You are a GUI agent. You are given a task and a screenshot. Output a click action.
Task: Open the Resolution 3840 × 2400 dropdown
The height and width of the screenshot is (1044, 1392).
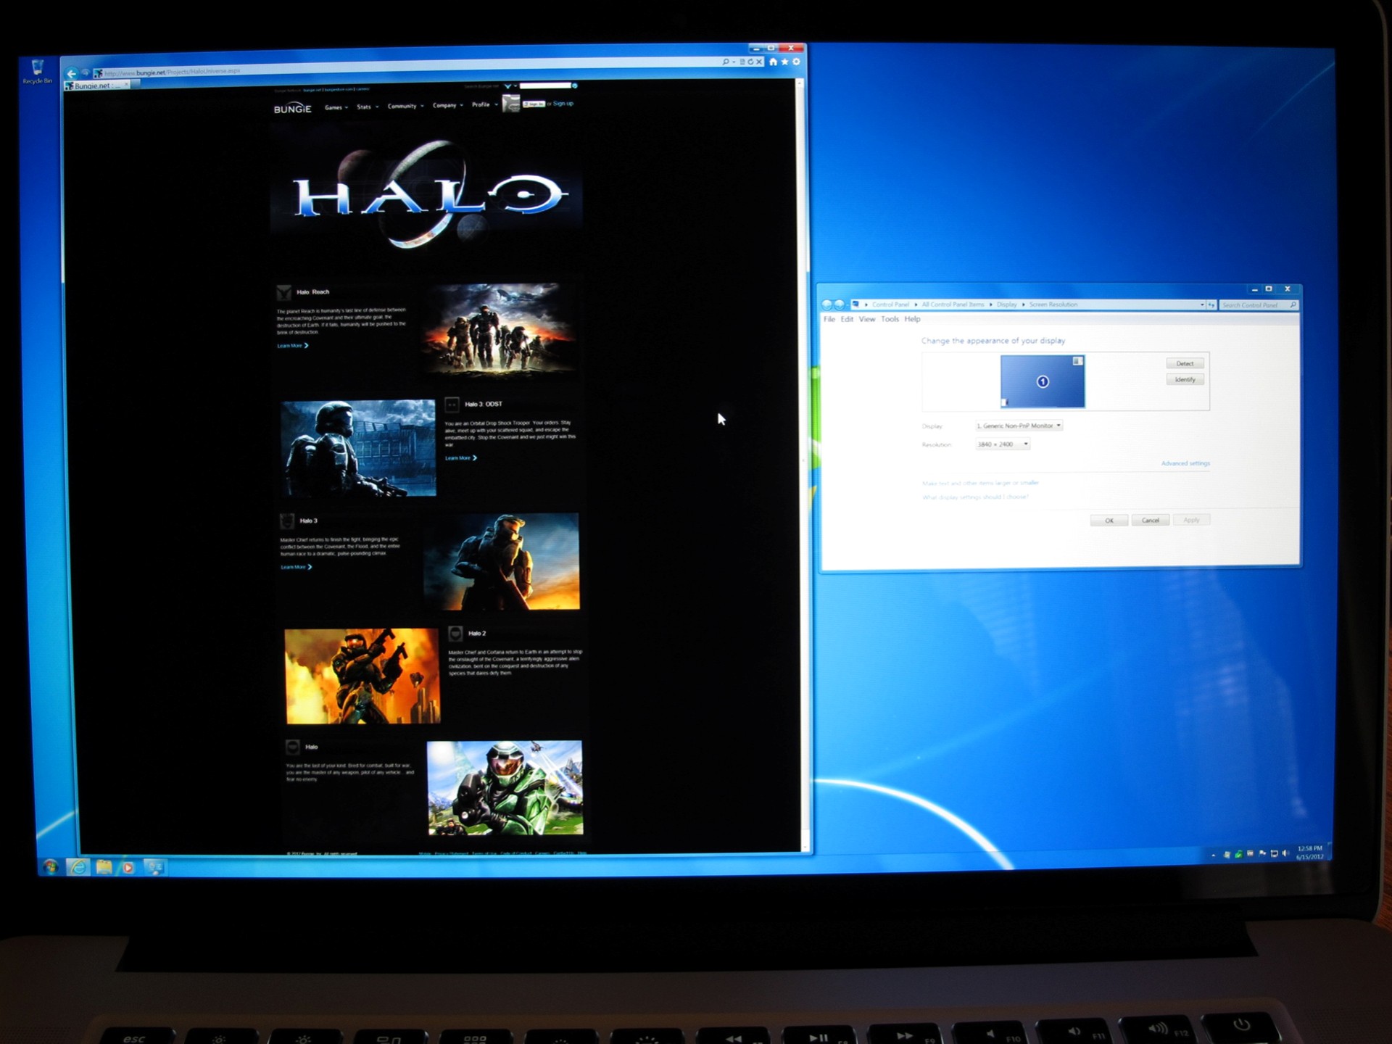(x=1002, y=444)
